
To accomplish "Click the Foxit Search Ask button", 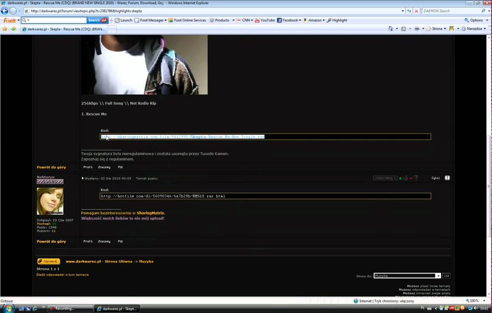I will tap(98, 20).
